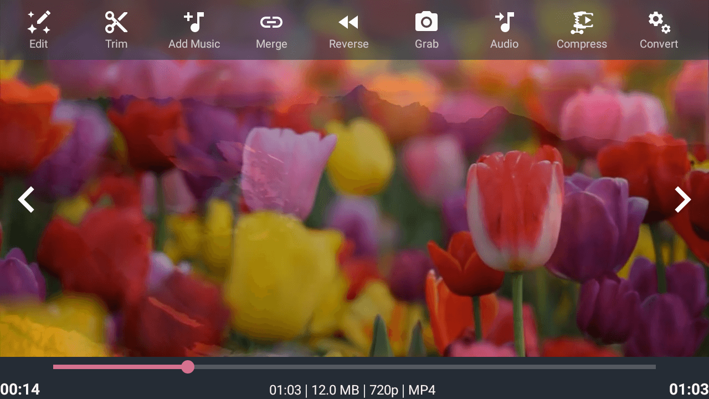The image size is (709, 399).
Task: Open the Merge link icon
Action: [x=271, y=22]
